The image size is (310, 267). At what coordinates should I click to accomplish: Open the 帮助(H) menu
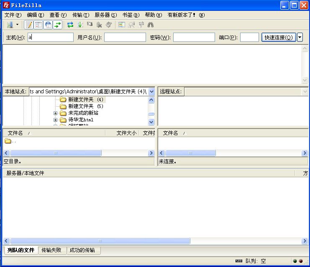154,15
